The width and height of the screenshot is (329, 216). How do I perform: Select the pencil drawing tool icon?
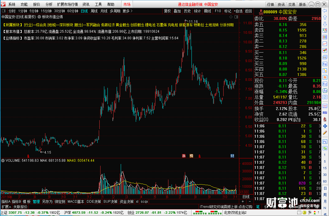[325, 133]
